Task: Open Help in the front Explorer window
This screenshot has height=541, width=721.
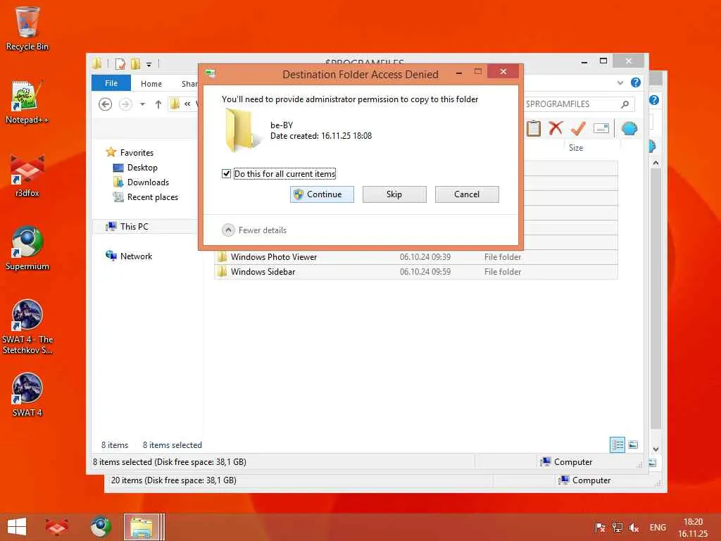Action: click(636, 83)
